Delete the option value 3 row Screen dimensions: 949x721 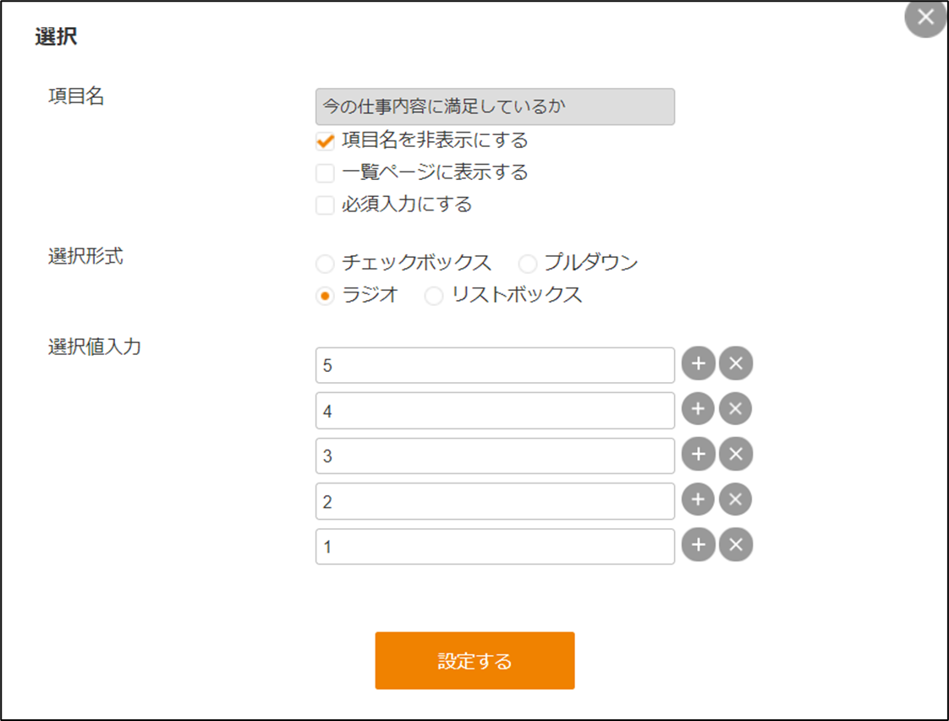coord(736,454)
